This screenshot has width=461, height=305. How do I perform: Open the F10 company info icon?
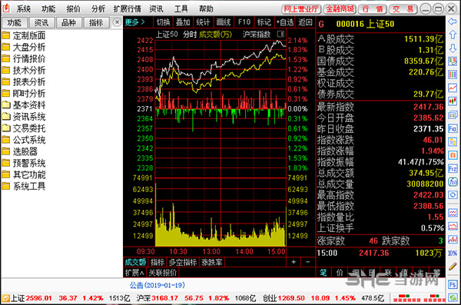click(453, 128)
